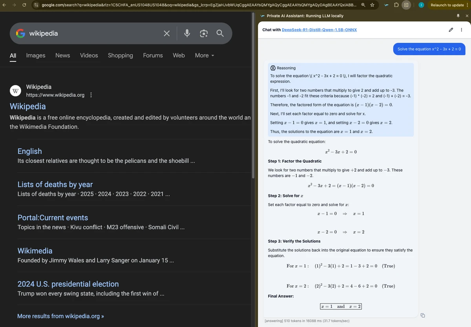
Task: Submit search with the magnifying glass icon
Action: (x=220, y=33)
